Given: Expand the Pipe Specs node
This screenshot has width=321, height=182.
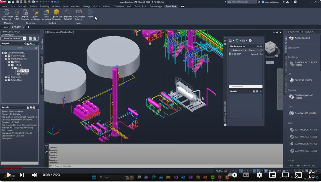Looking at the screenshot, I should [6, 77].
